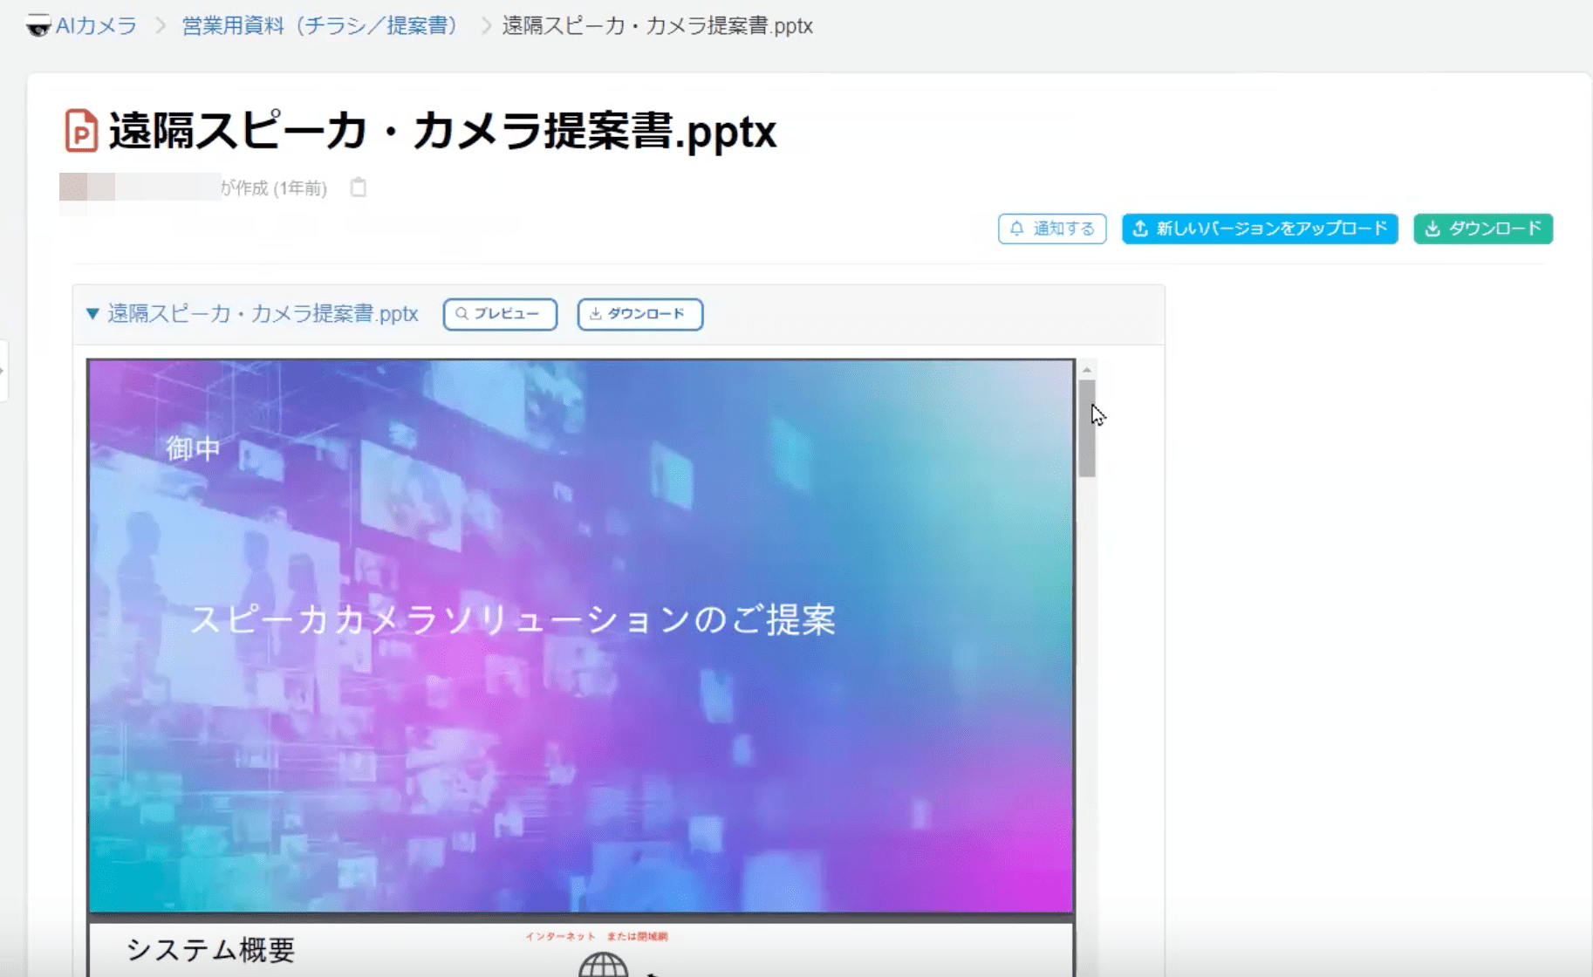Navigate to AIカメラ via the breadcrumb

pos(95,26)
